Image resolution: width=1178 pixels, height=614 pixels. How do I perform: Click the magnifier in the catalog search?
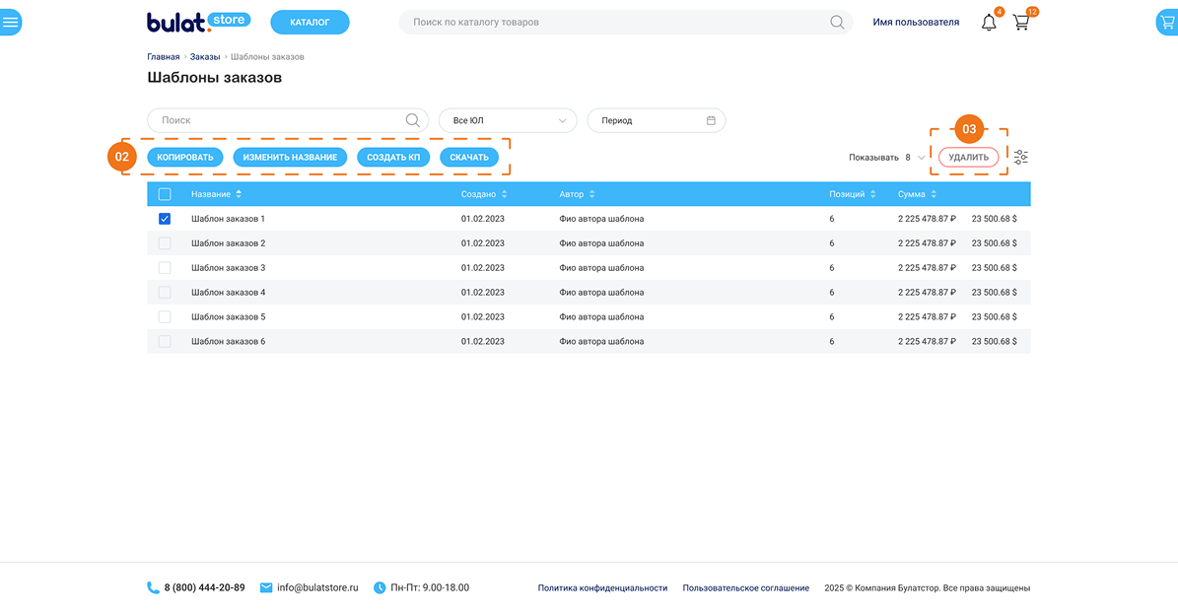(x=837, y=22)
